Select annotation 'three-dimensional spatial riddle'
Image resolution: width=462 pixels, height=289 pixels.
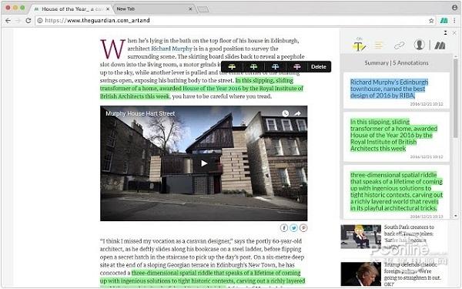397,192
